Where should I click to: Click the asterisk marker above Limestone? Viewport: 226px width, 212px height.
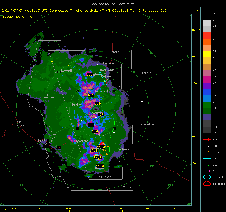[x=47, y=95]
